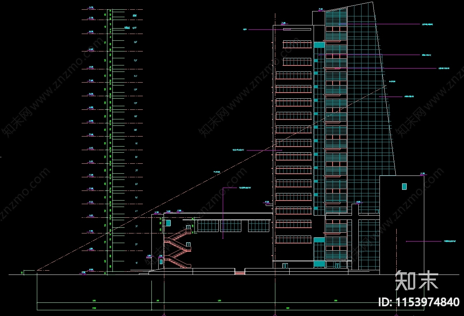Select the "5F" floor label
Screen dimensions: 464x316
tap(136, 198)
